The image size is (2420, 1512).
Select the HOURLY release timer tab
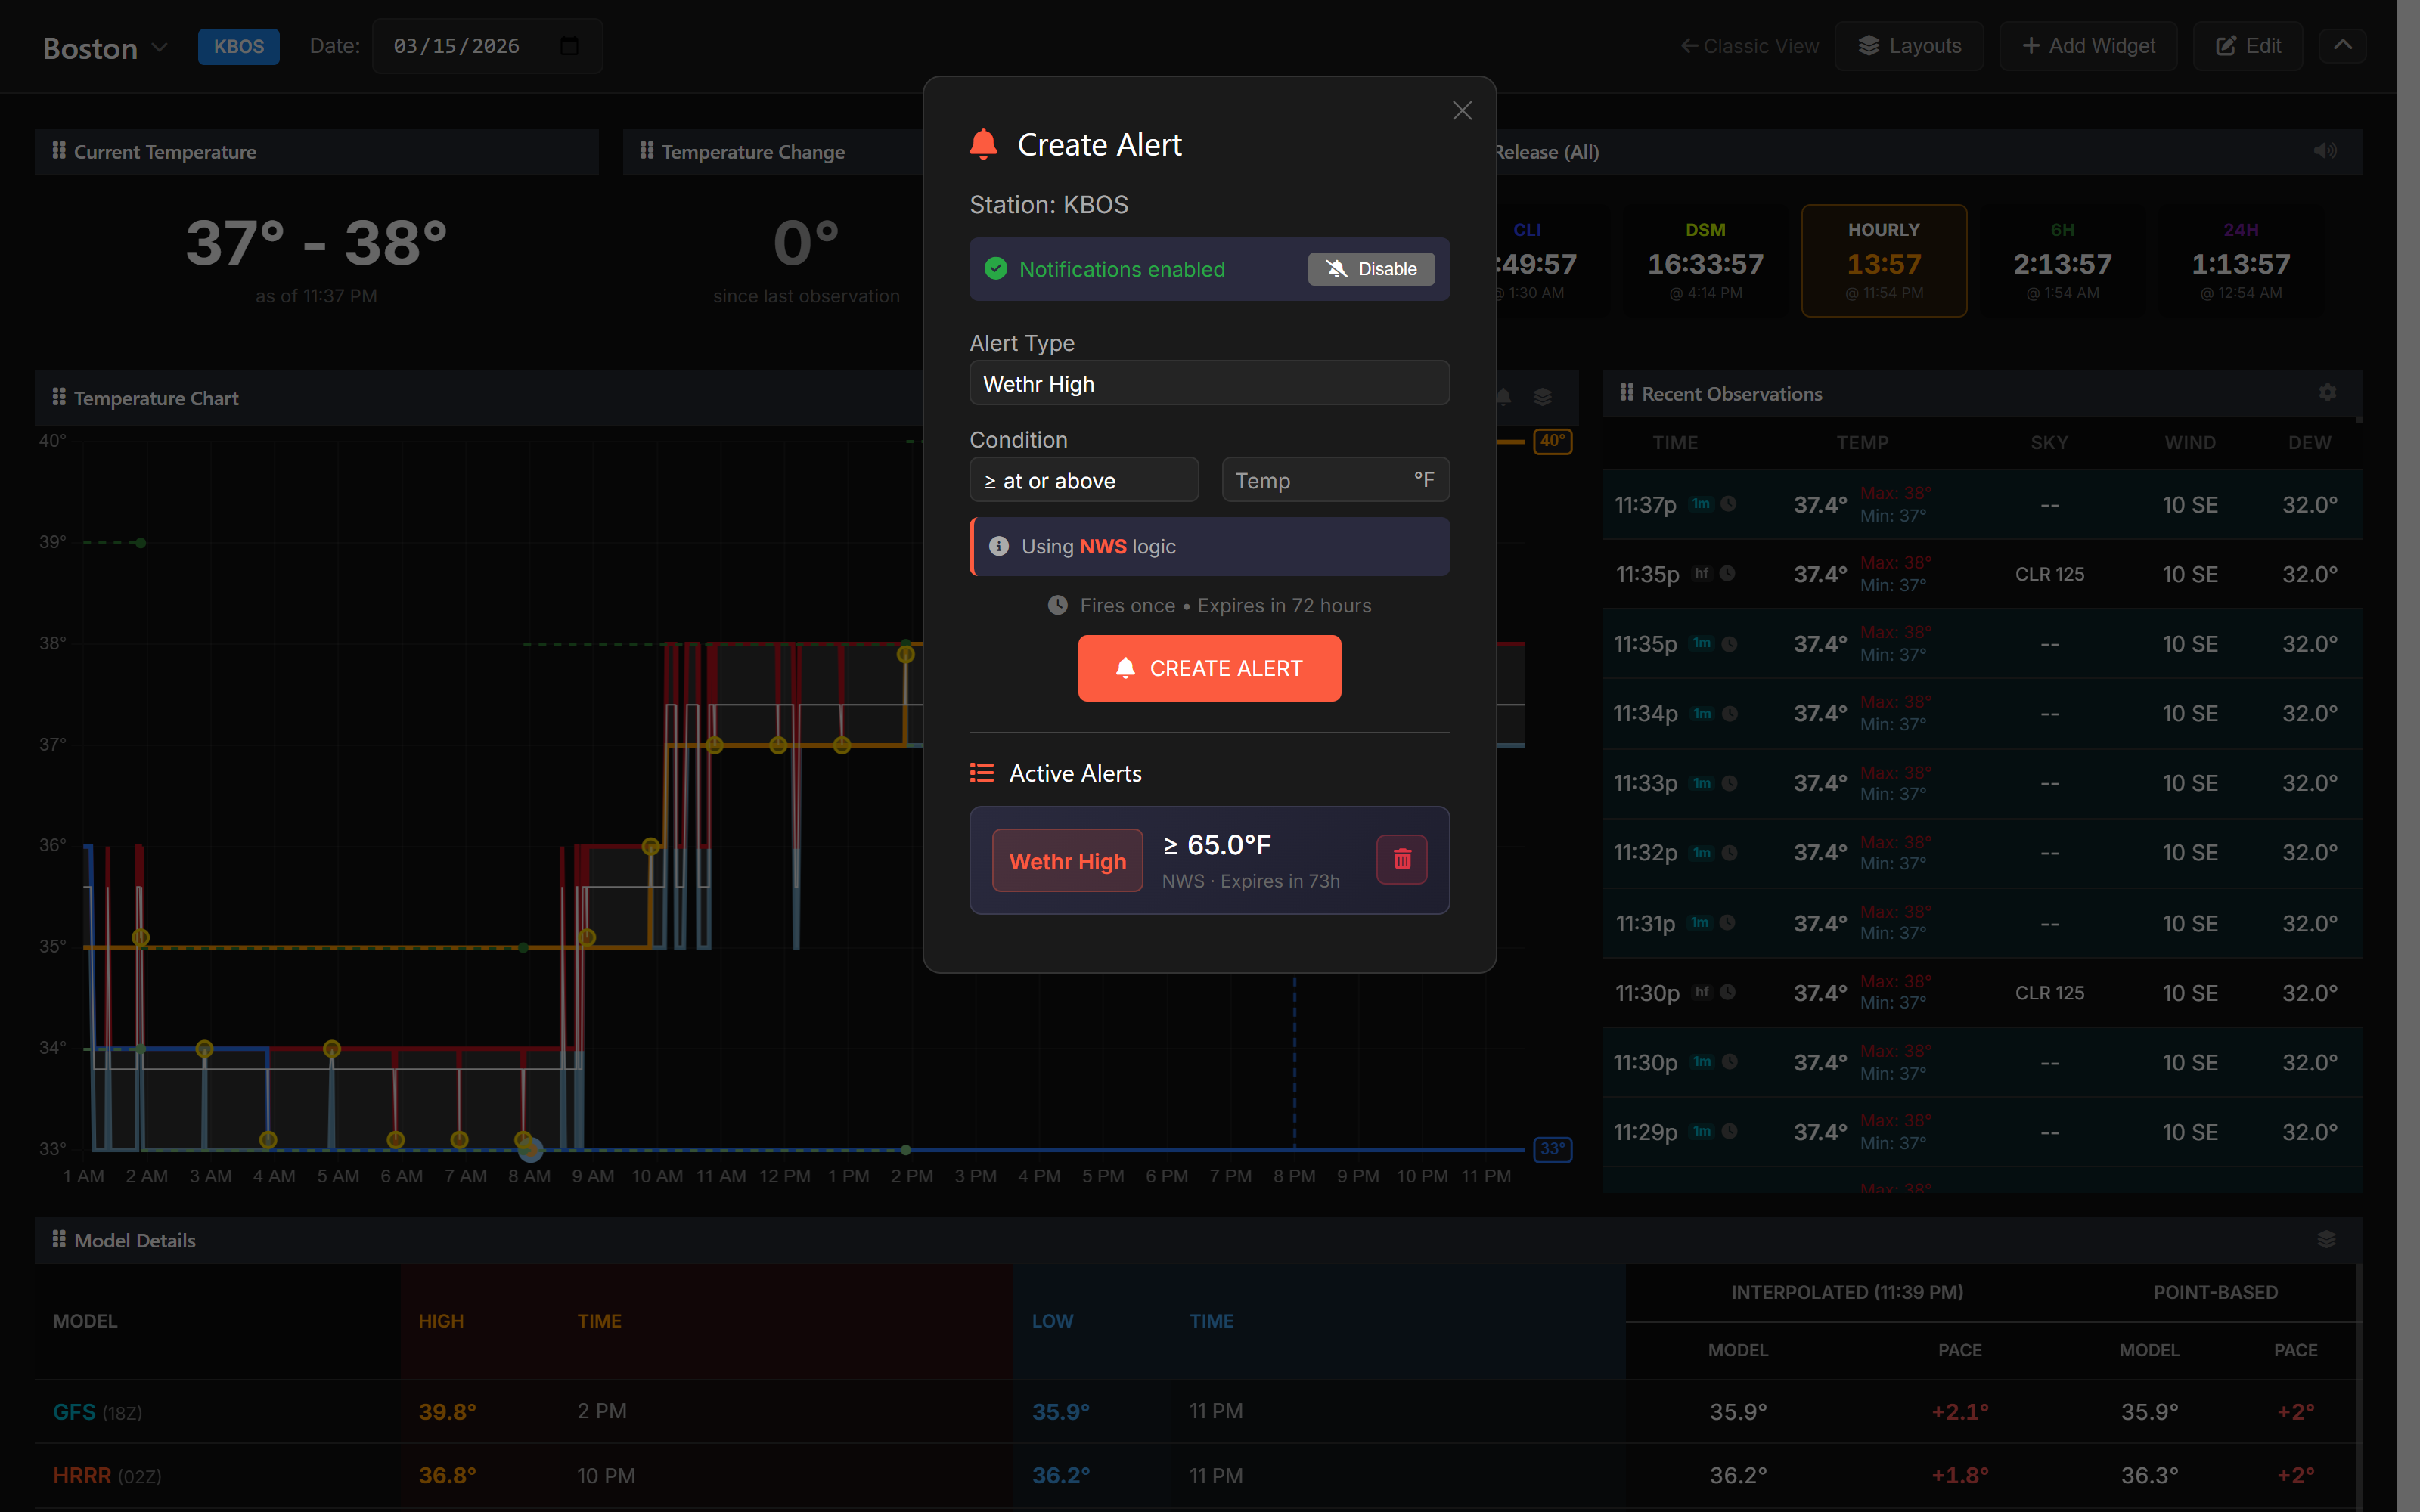1883,261
